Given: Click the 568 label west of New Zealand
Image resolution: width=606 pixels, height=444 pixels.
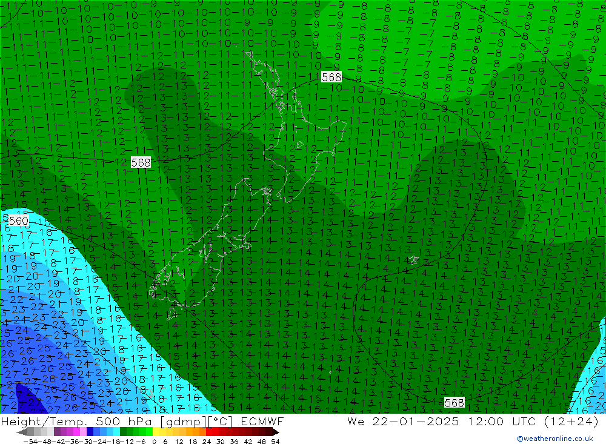Looking at the screenshot, I should (141, 162).
